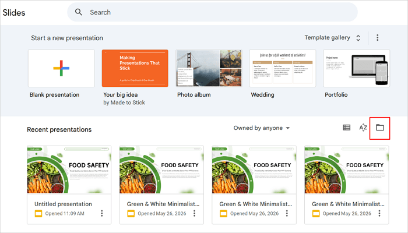Viewport: 408px width, 233px height.
Task: Click the Slides heading text
Action: tap(14, 12)
